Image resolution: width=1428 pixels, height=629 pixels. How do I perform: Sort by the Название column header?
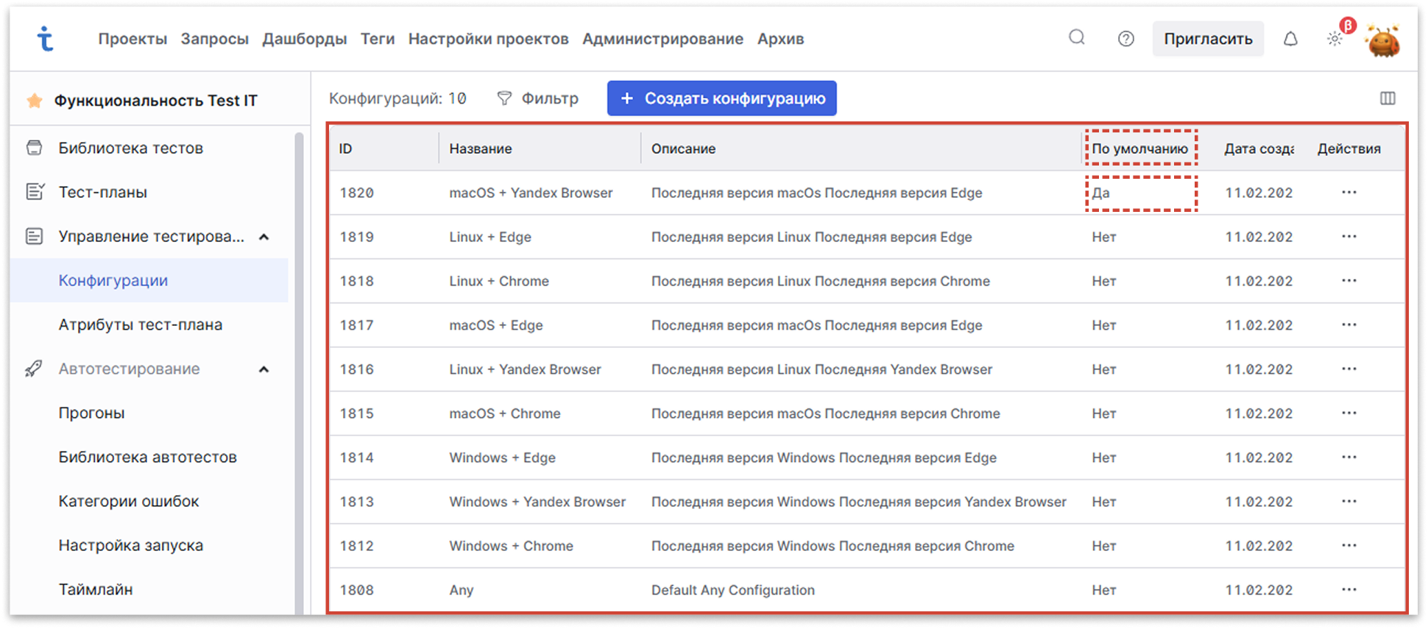pos(481,149)
